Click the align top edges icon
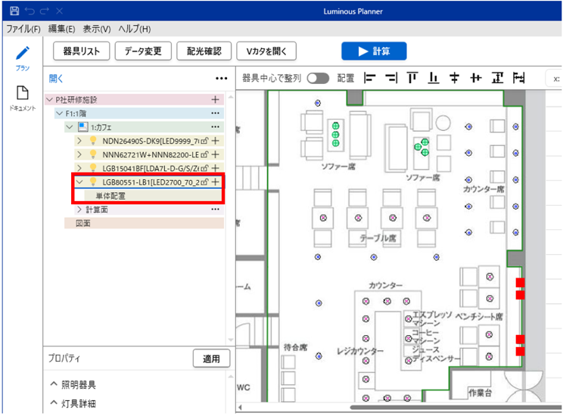Viewport: 563px width, 416px height. tap(412, 78)
